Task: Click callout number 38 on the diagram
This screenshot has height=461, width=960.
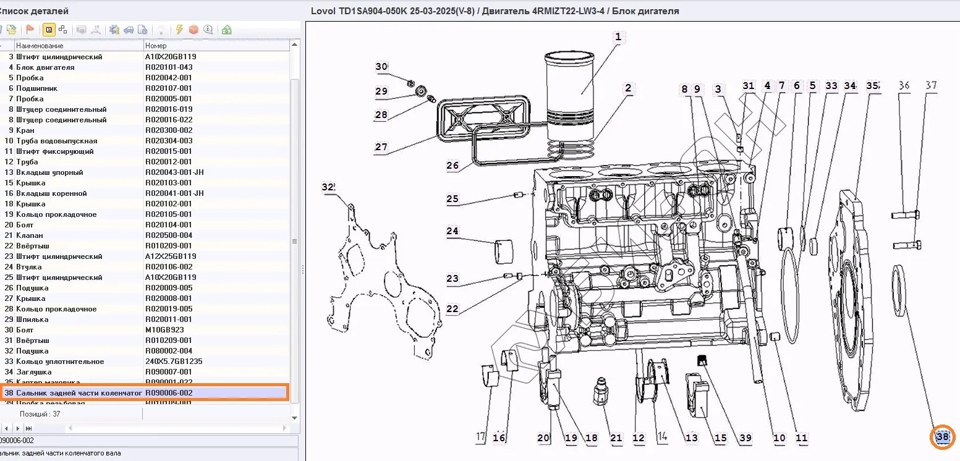Action: 942,437
